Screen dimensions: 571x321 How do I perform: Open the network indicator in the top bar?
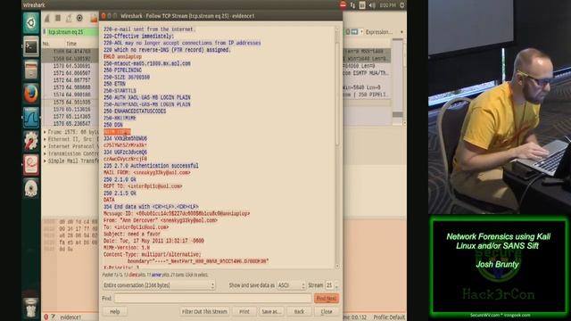tap(352, 5)
